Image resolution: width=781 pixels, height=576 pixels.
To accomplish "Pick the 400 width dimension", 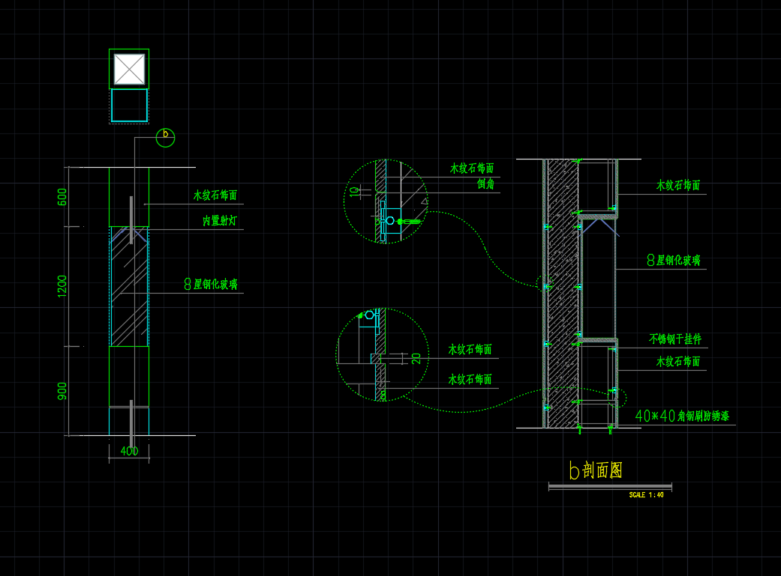I will tap(129, 451).
